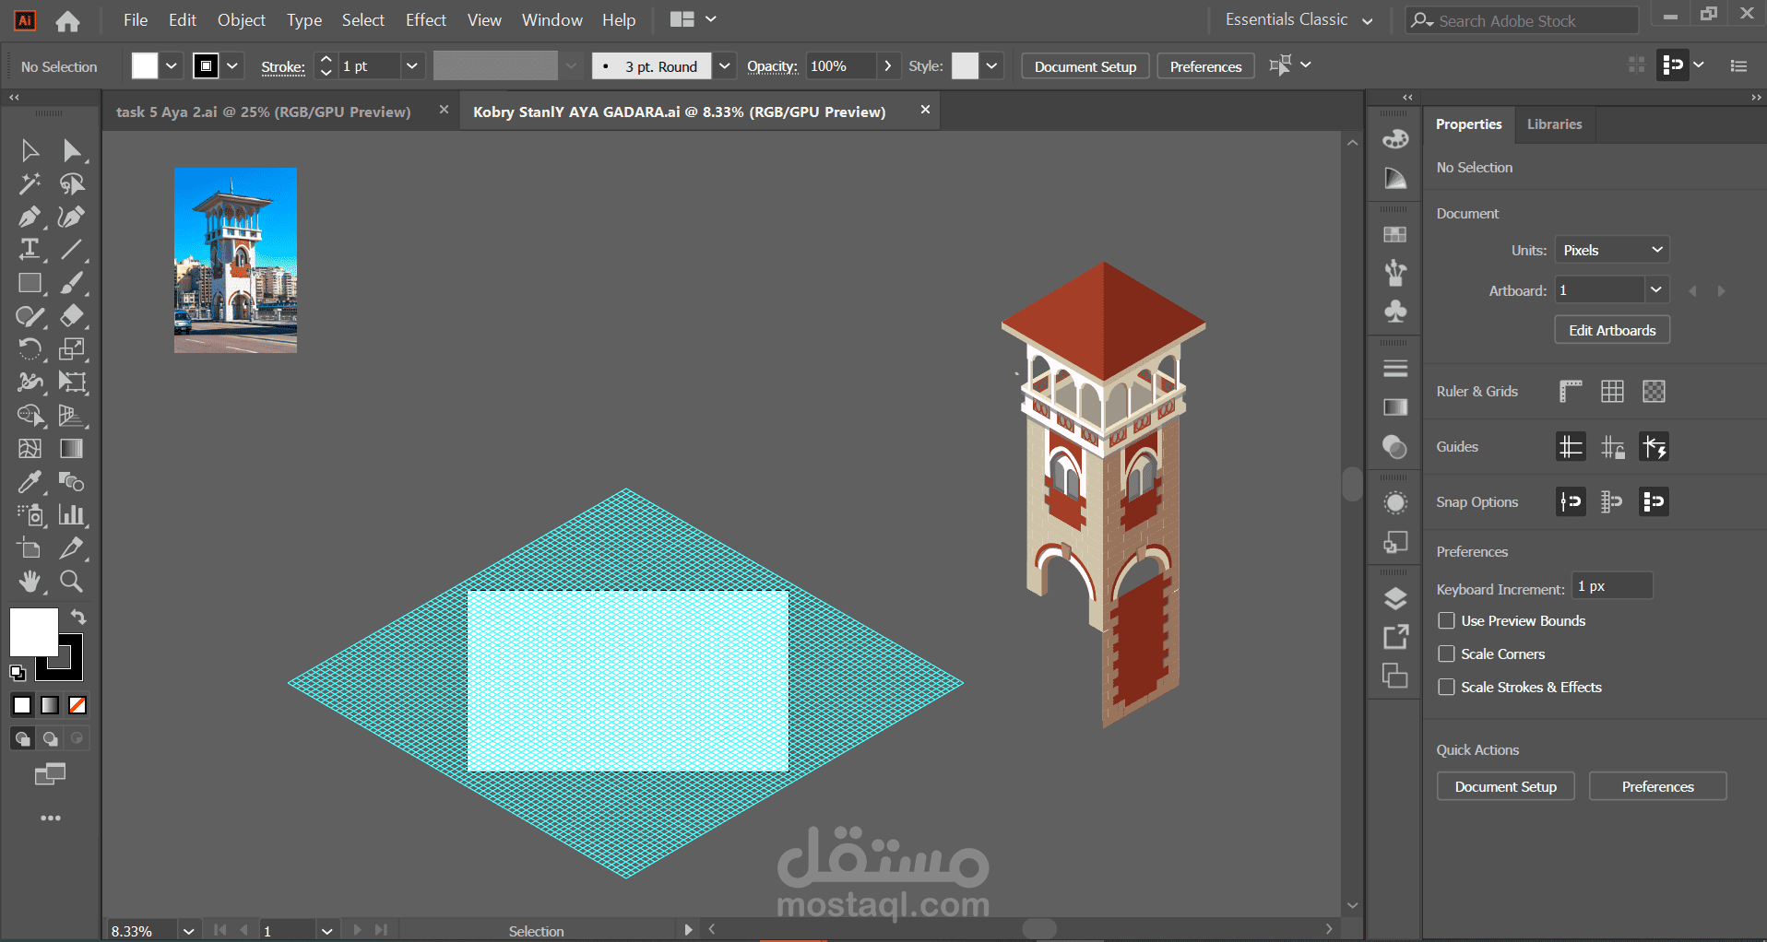Choose the Lasso tool
Viewport: 1767px width, 942px height.
click(72, 183)
